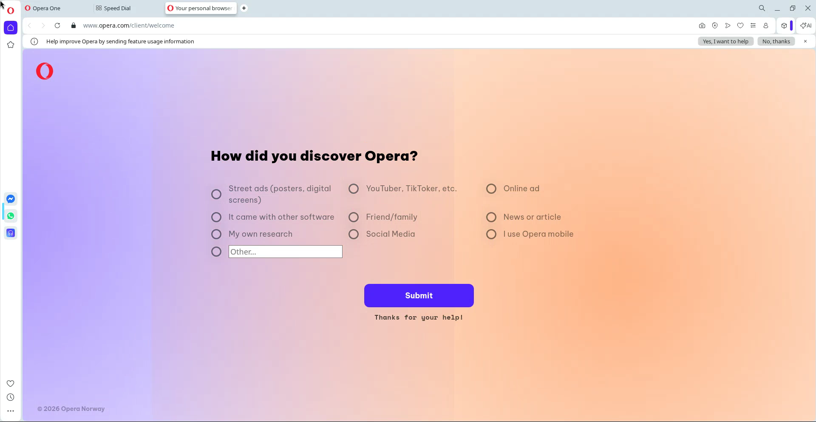Open the music player sidebar icon

11,233
